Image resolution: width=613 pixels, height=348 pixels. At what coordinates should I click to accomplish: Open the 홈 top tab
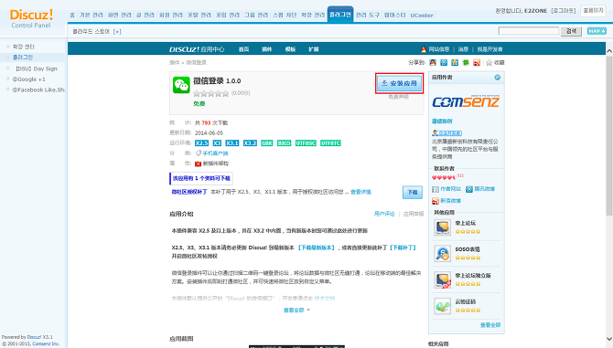click(x=72, y=15)
